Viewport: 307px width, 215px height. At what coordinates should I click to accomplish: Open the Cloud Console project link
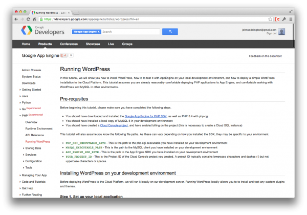coord(114,125)
